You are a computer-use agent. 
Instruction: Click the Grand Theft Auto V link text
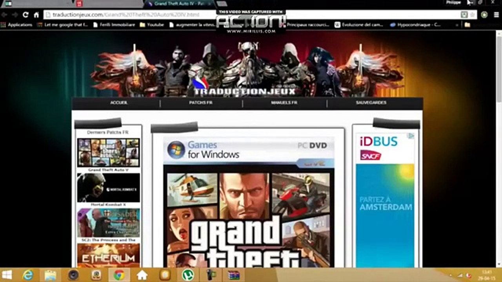click(x=108, y=170)
